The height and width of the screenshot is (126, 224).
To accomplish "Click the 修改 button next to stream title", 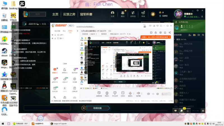I will click(109, 31).
